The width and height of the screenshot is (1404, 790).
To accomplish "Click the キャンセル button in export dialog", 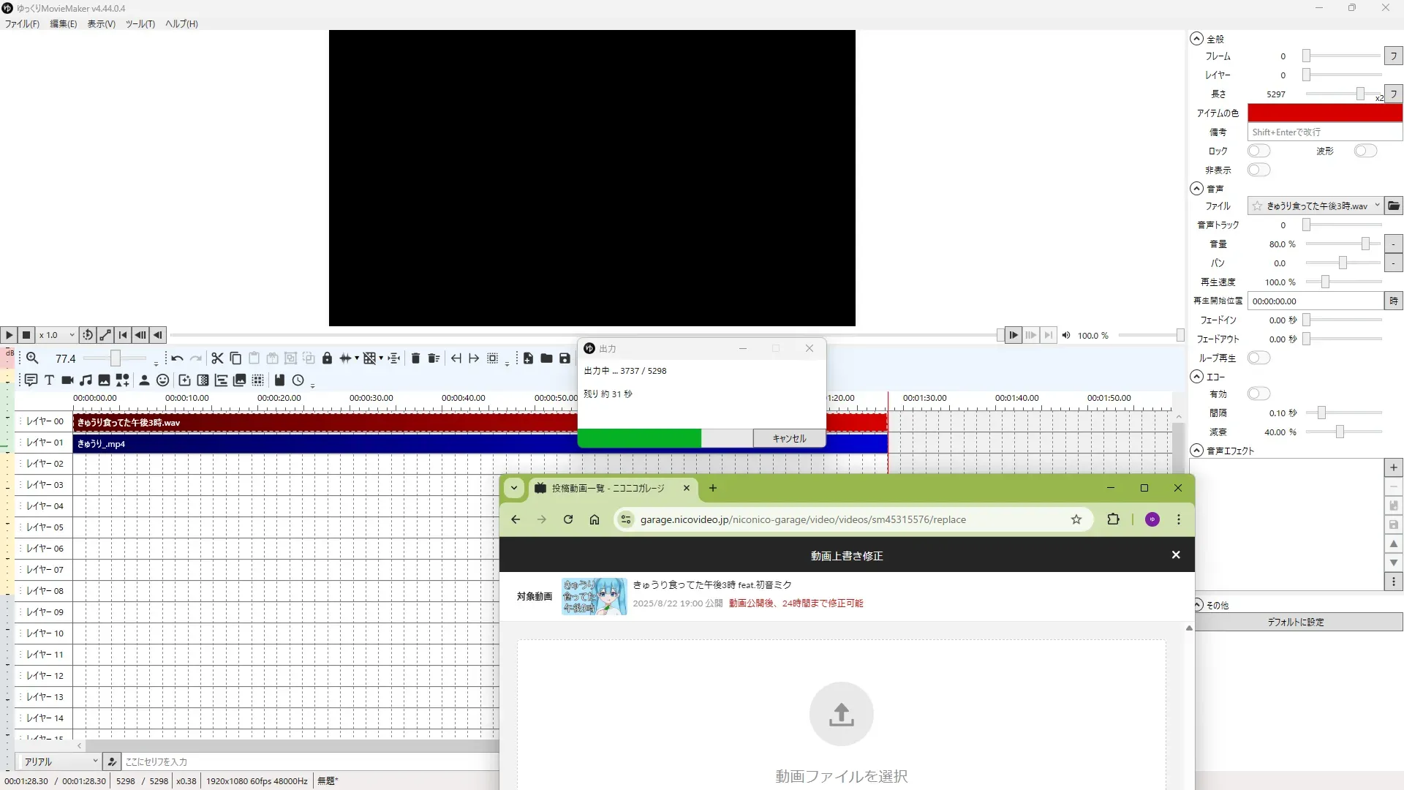I will point(789,438).
